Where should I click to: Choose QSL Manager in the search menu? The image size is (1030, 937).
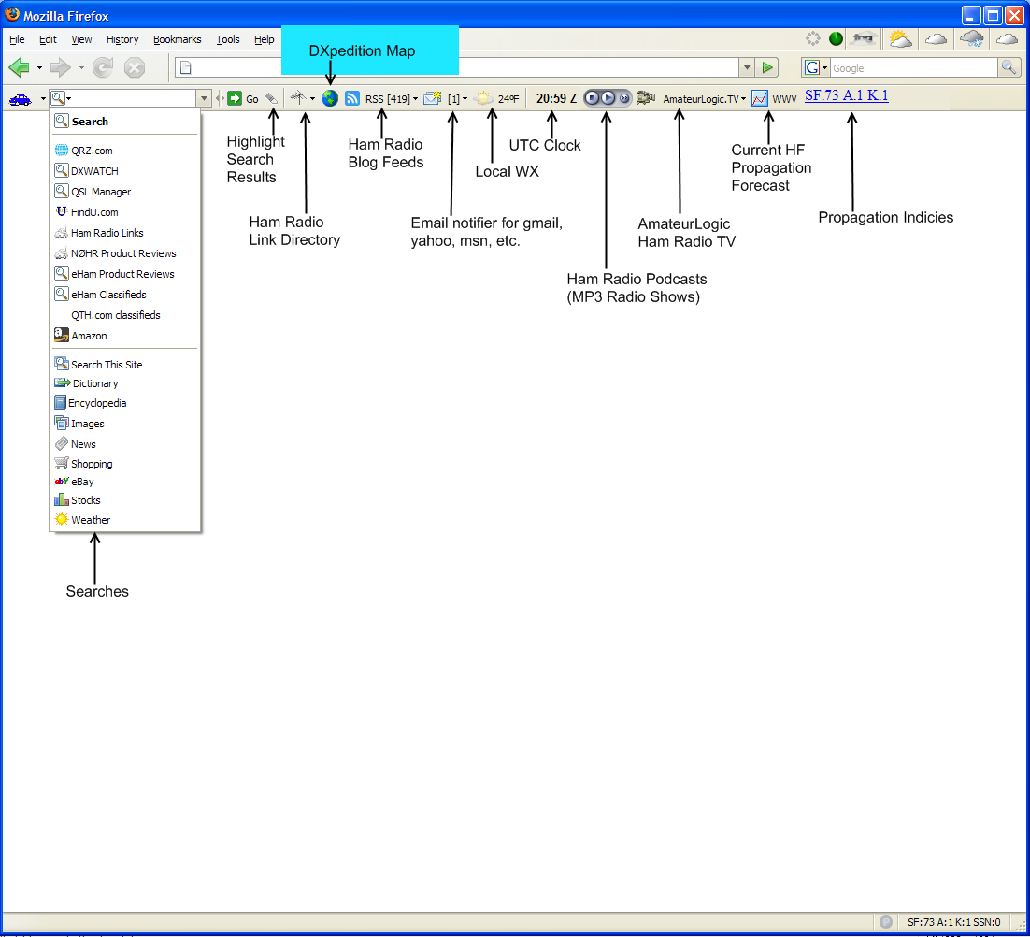[125, 192]
